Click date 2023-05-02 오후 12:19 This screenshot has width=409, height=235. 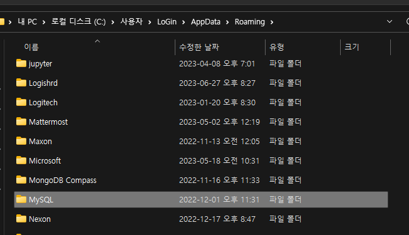point(220,122)
